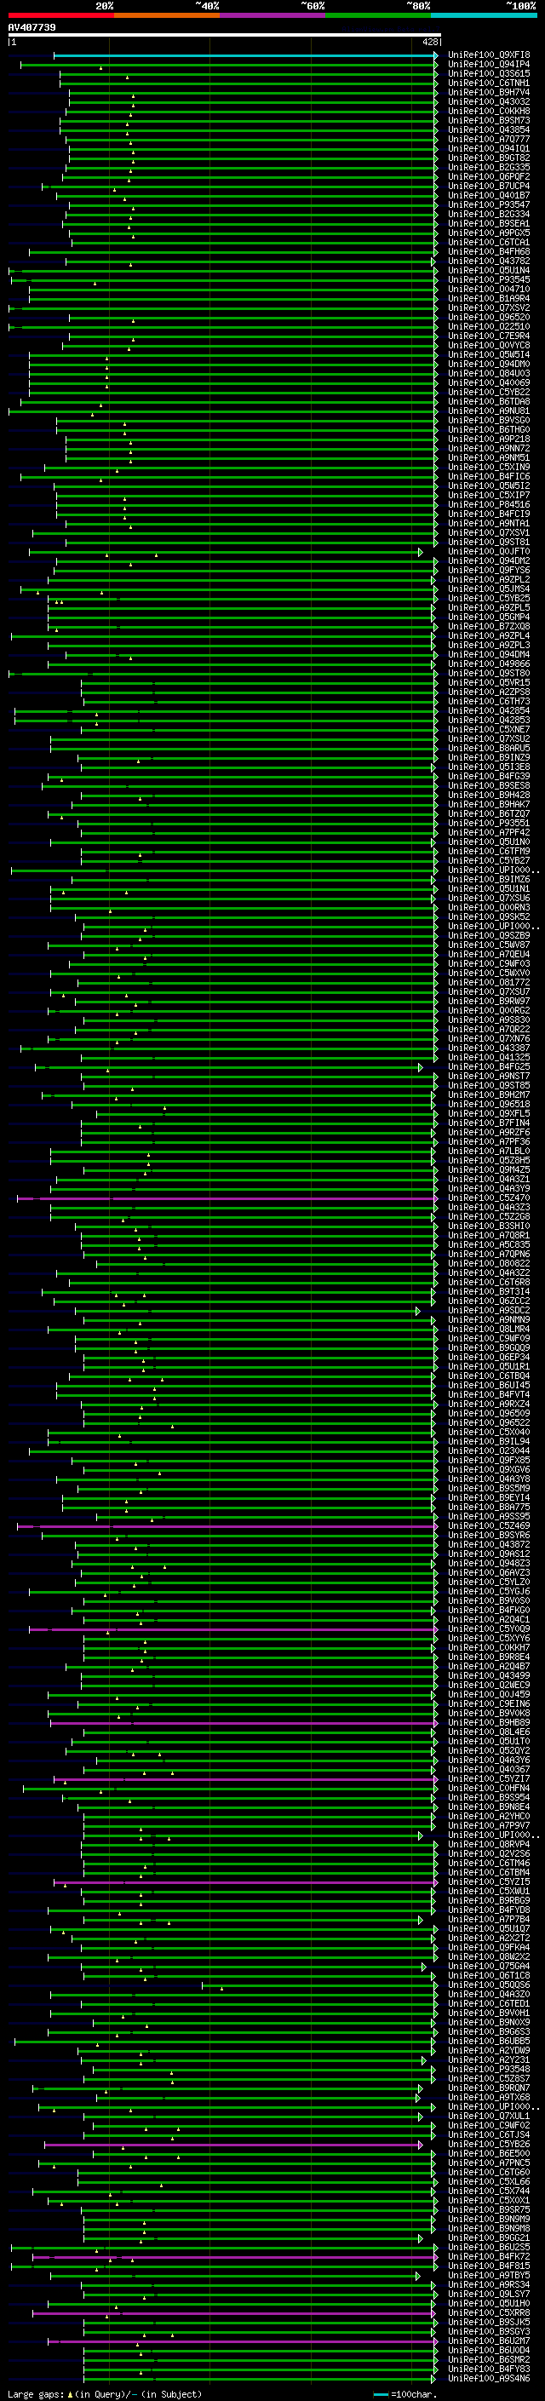Select hit label UniRef100_Q3S615

(x=488, y=75)
